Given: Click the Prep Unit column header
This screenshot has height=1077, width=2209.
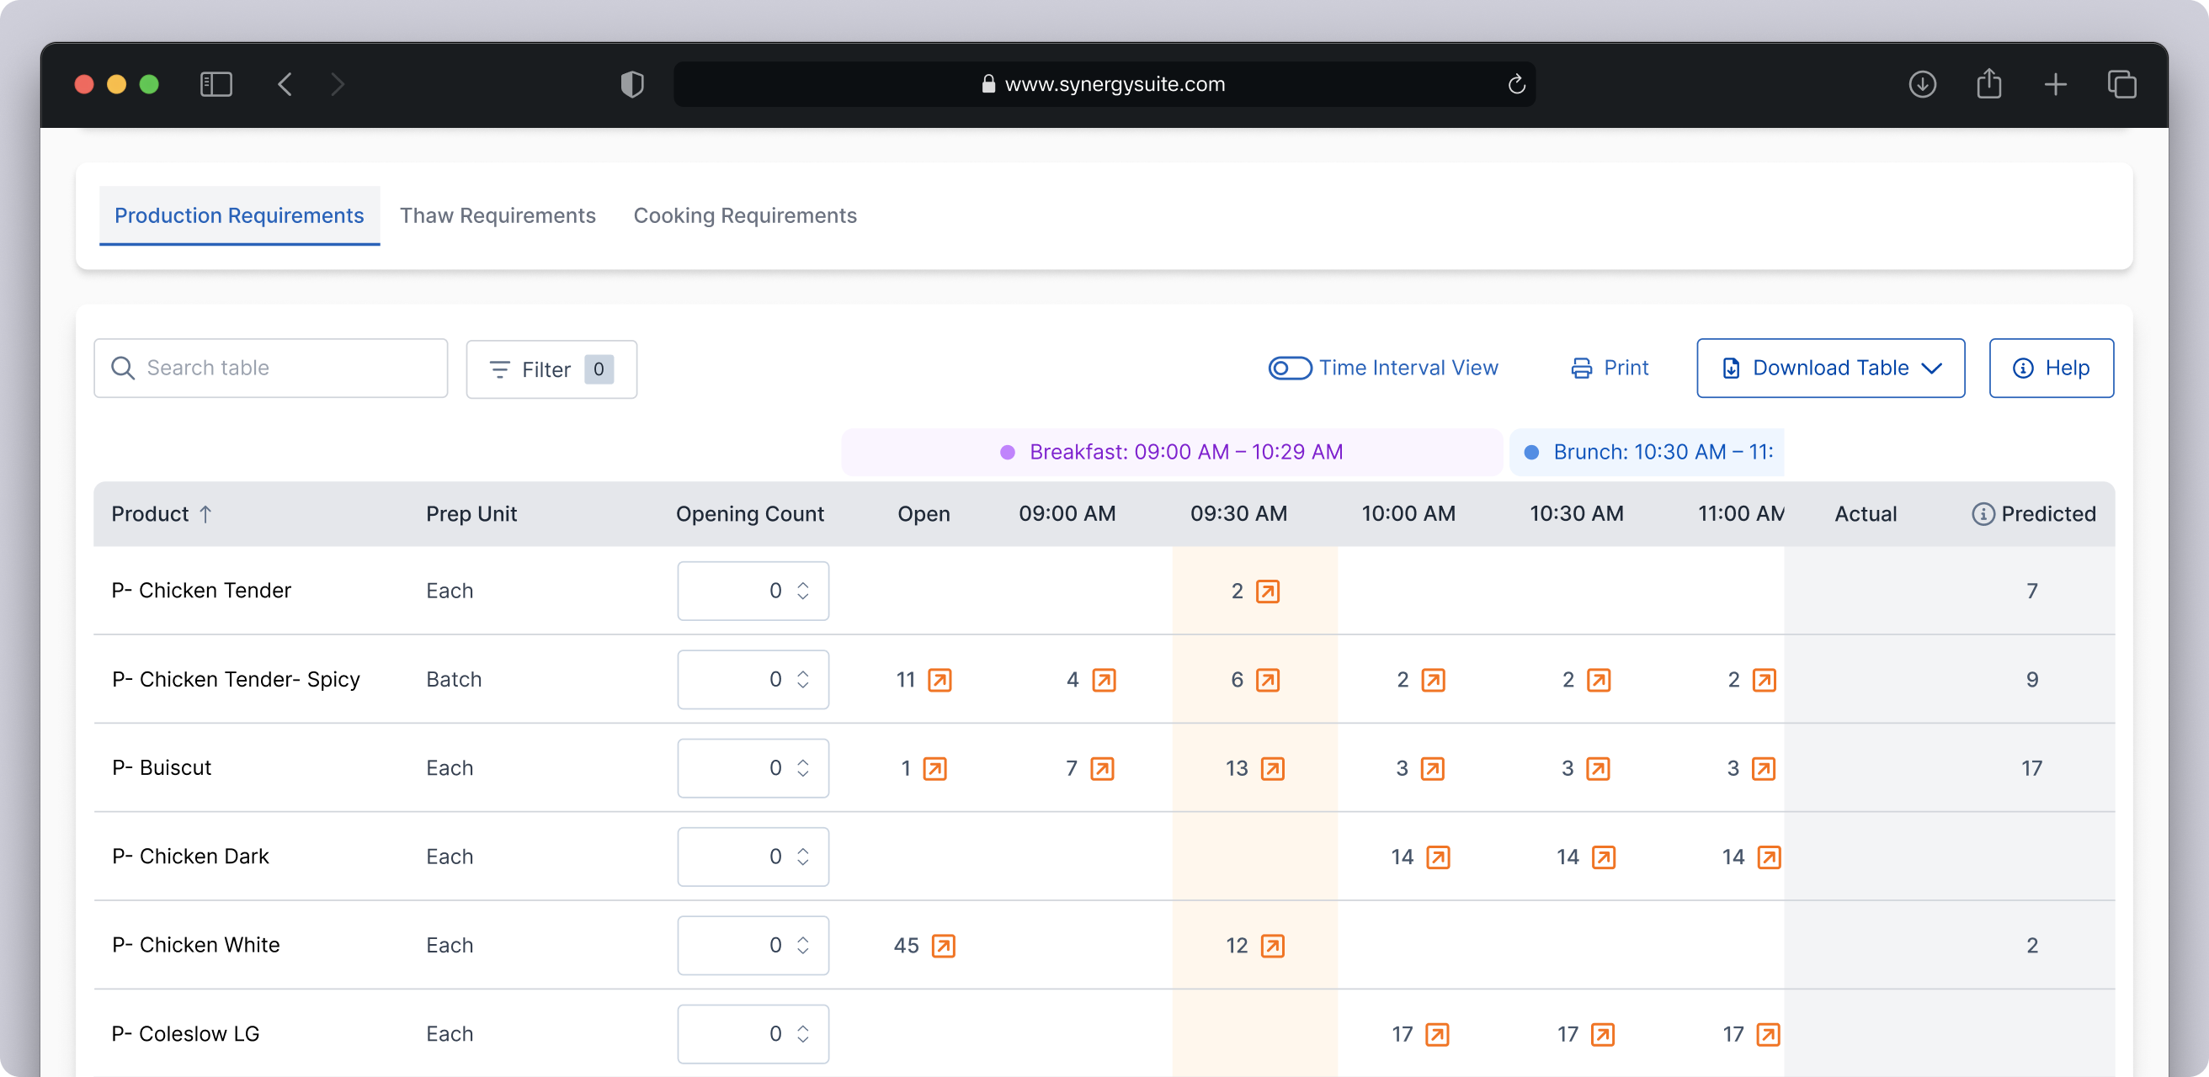Looking at the screenshot, I should click(471, 514).
